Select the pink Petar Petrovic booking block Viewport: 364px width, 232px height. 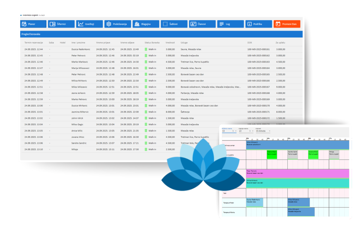click(297, 173)
